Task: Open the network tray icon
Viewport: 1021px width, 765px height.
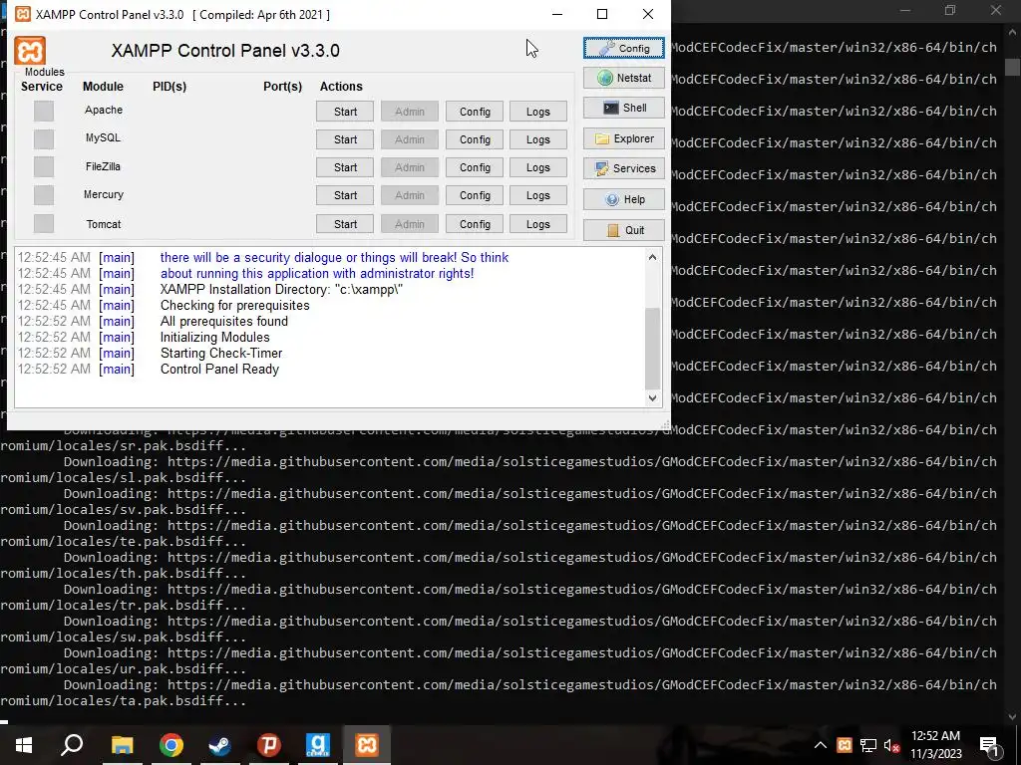Action: click(x=868, y=745)
